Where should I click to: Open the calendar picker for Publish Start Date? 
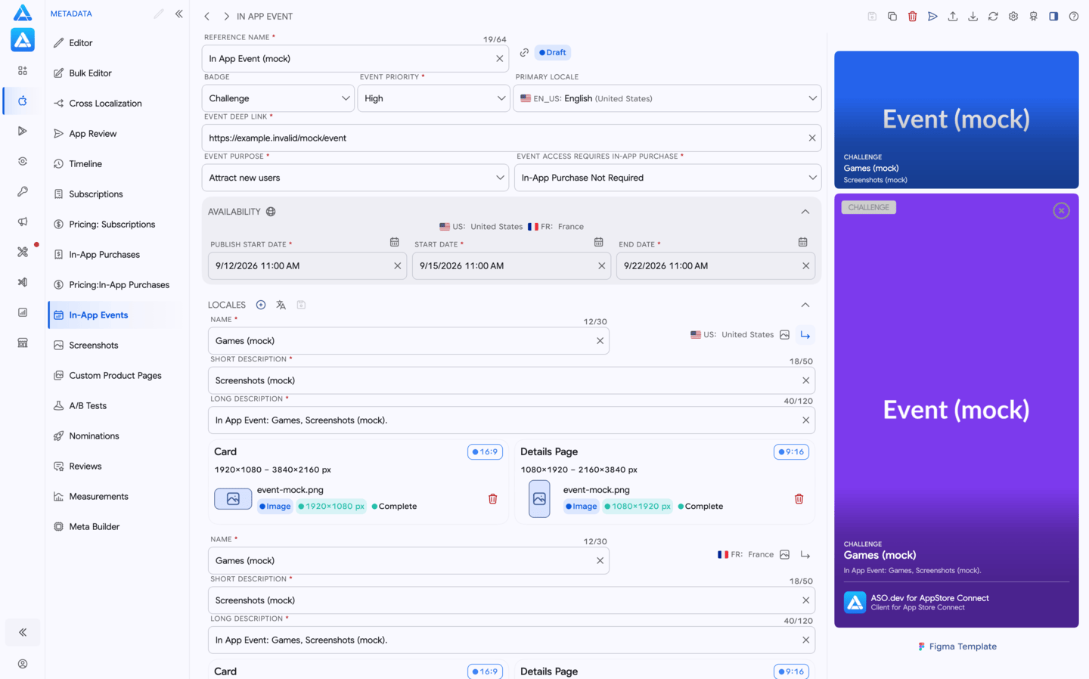[394, 242]
